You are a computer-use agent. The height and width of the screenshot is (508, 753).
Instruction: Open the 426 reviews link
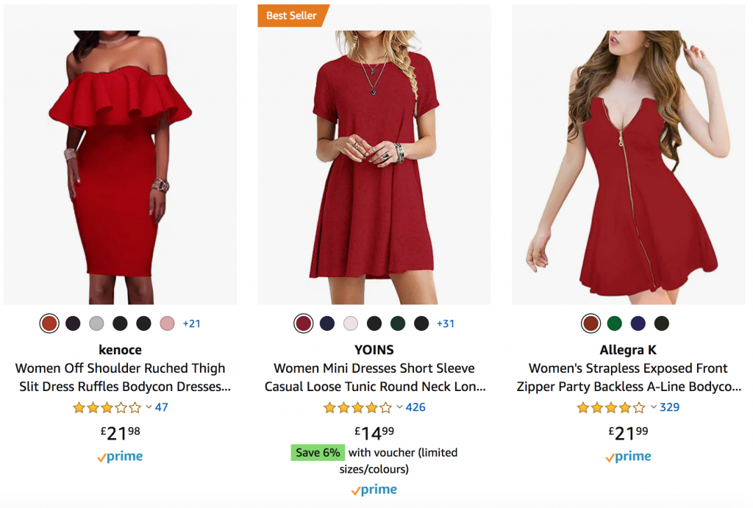coord(415,407)
